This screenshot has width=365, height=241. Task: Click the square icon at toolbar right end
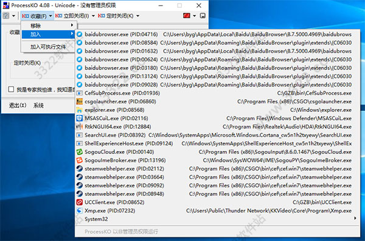click(x=203, y=16)
